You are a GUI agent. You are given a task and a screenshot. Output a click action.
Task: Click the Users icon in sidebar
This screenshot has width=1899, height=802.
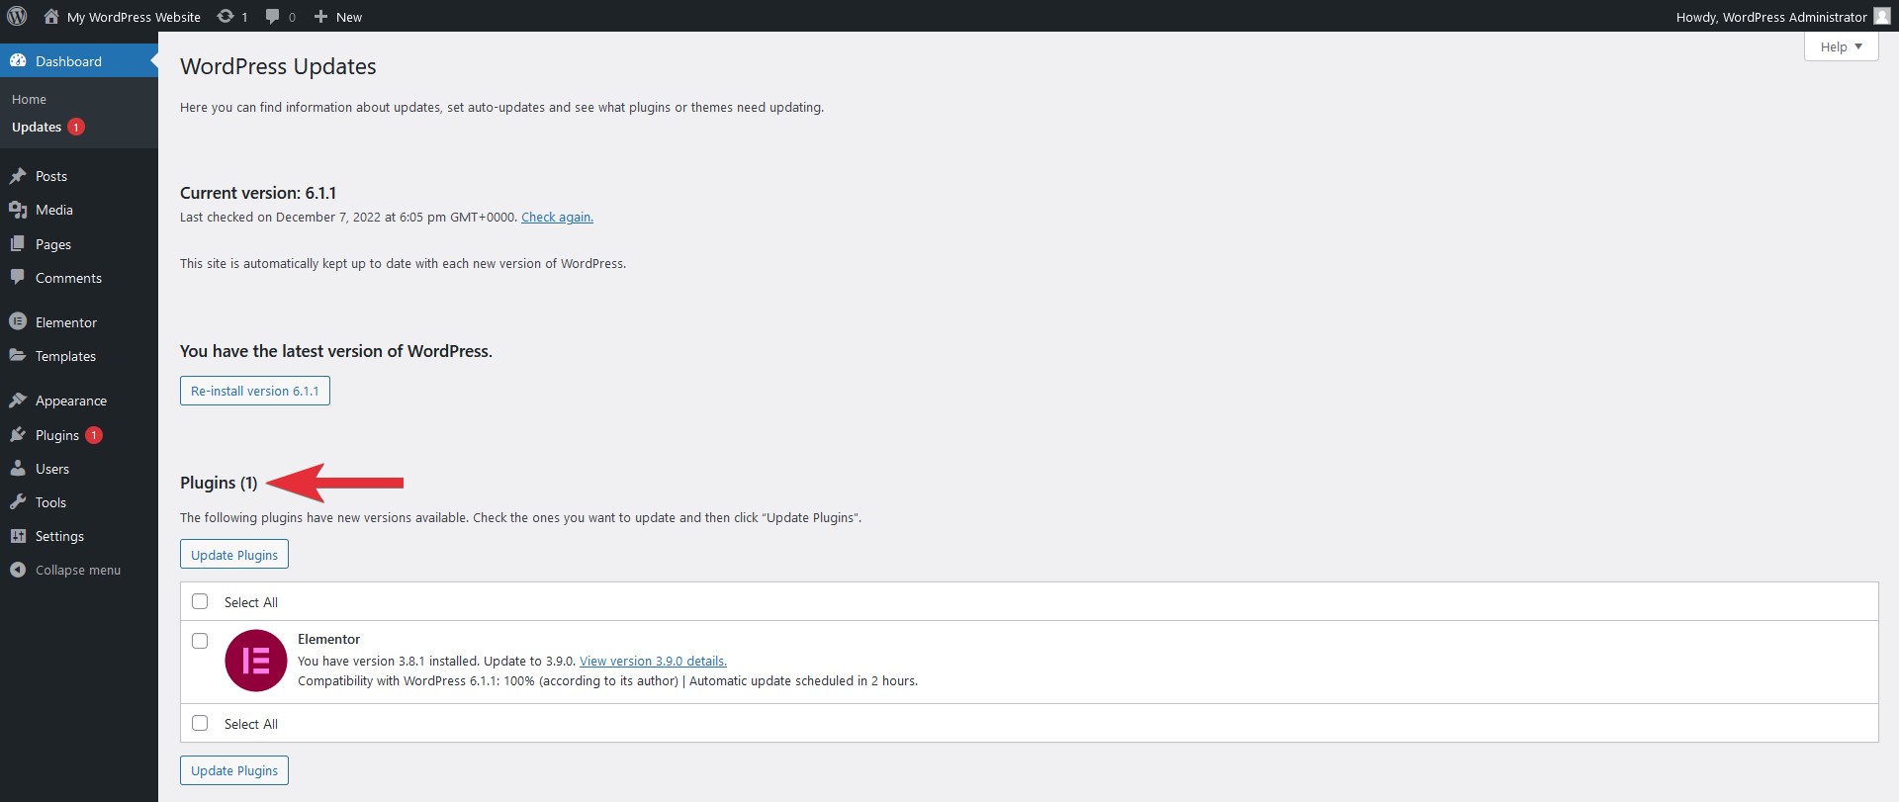[x=18, y=469]
